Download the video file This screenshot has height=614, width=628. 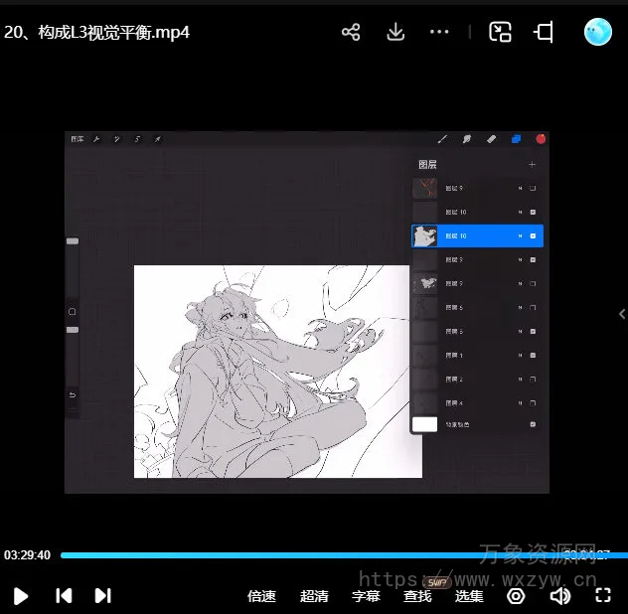coord(395,32)
